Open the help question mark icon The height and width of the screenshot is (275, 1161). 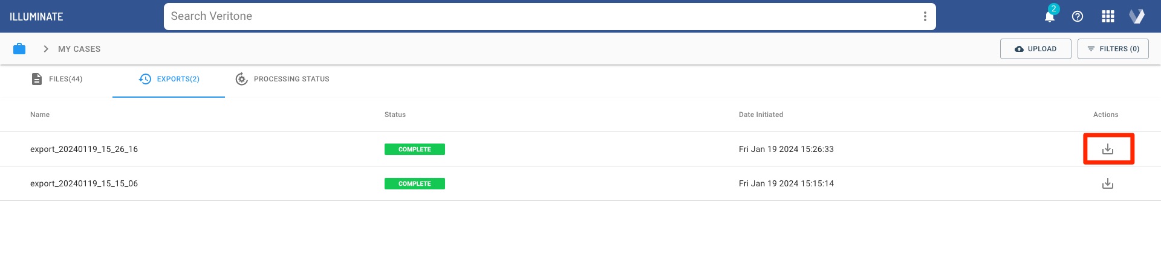pos(1078,16)
